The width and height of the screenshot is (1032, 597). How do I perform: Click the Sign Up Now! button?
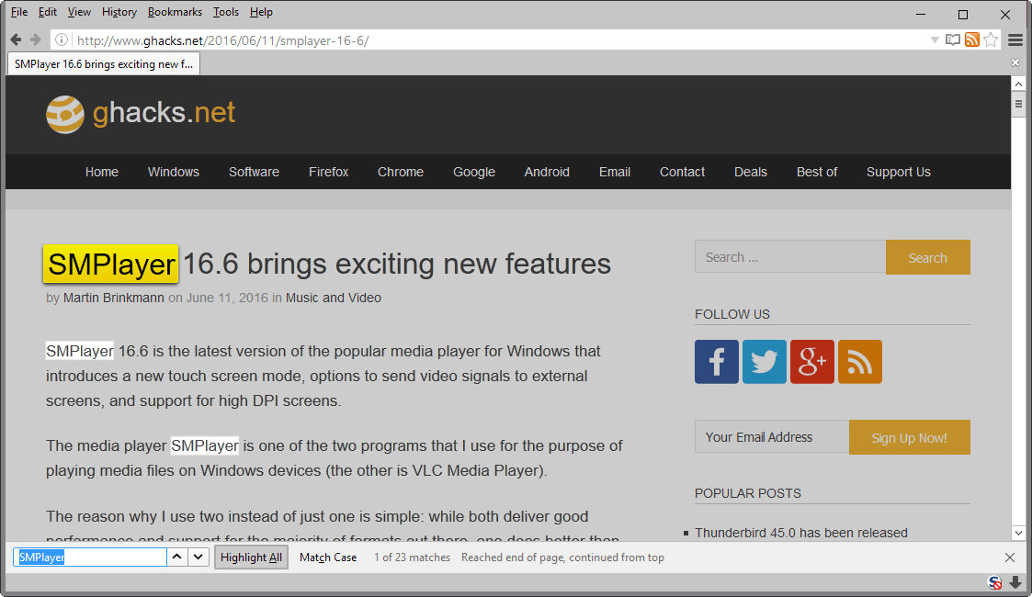909,437
